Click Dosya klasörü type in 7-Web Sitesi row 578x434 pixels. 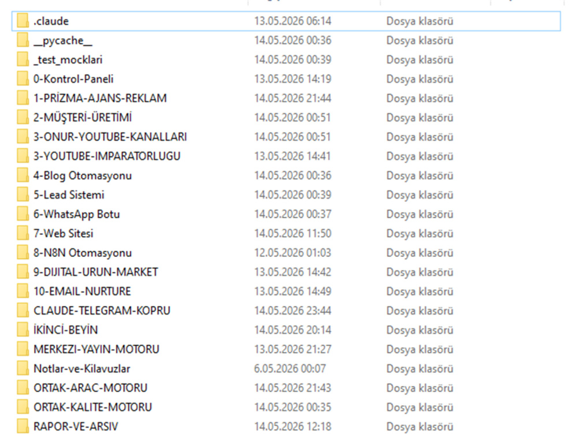point(420,234)
